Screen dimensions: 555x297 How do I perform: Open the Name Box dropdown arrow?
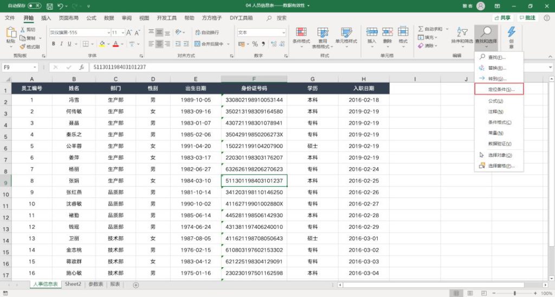point(35,68)
